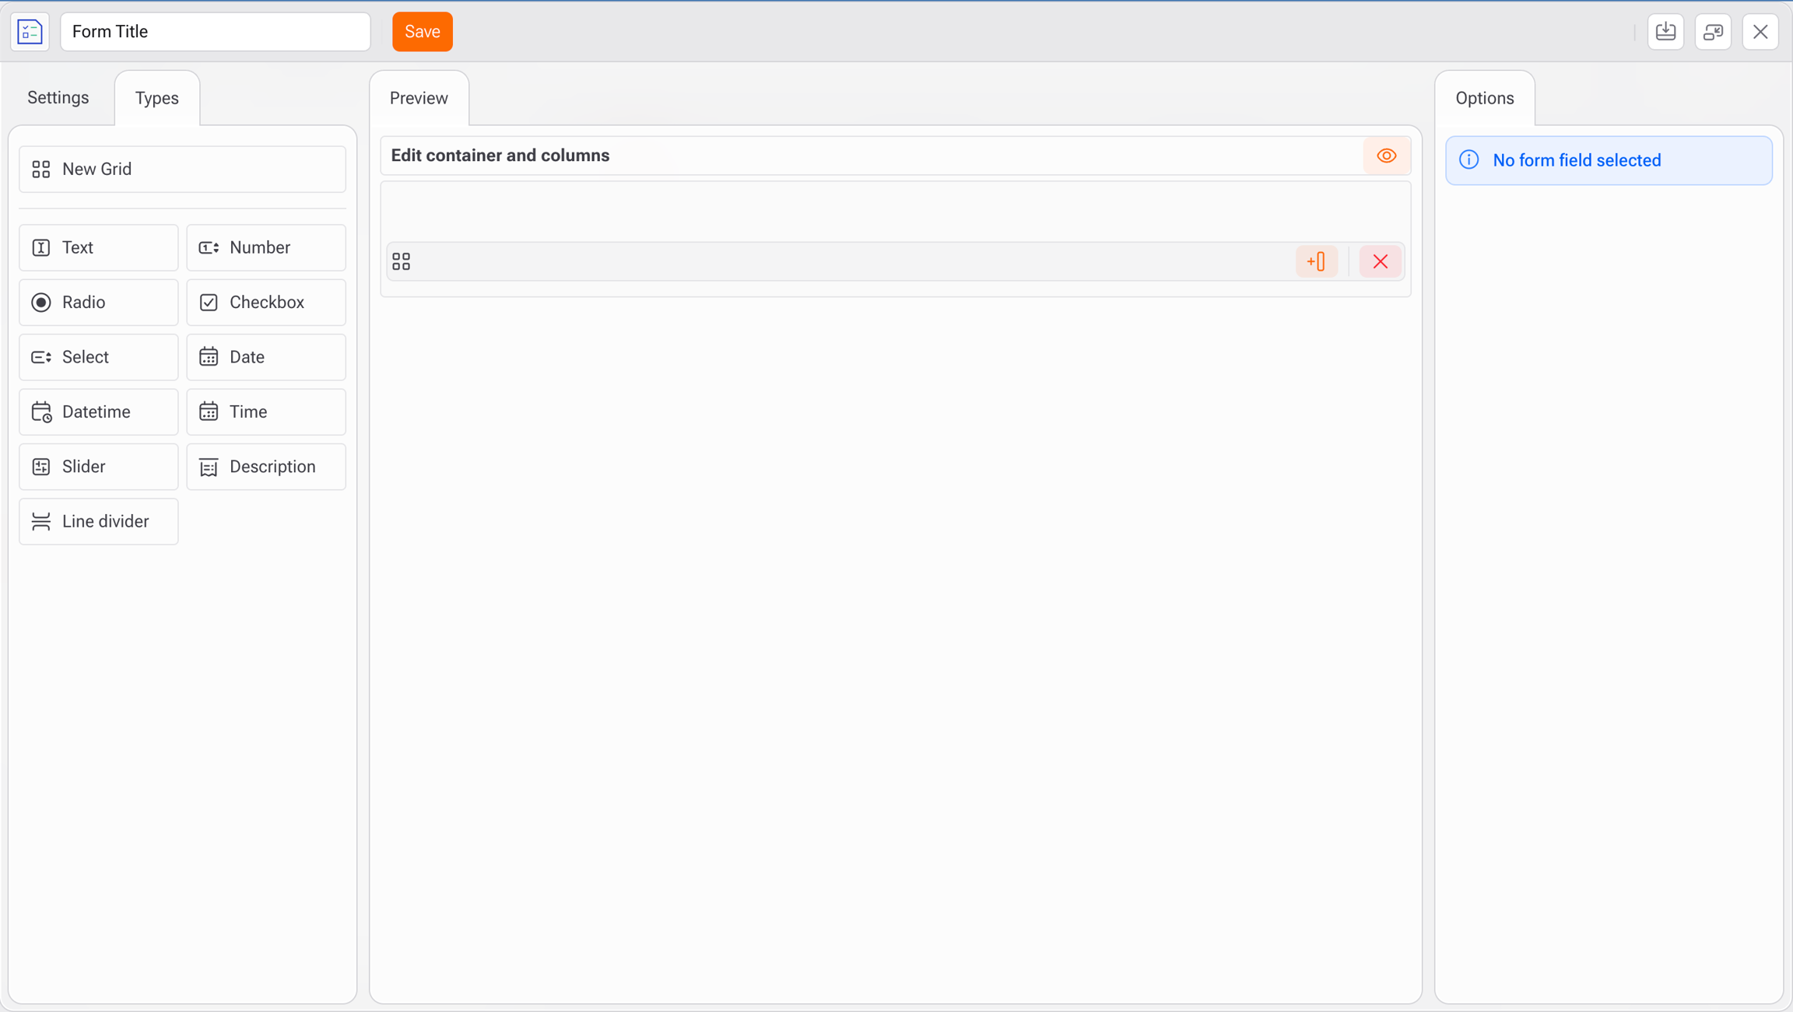The height and width of the screenshot is (1012, 1793).
Task: Switch to the Settings tab
Action: pyautogui.click(x=58, y=98)
